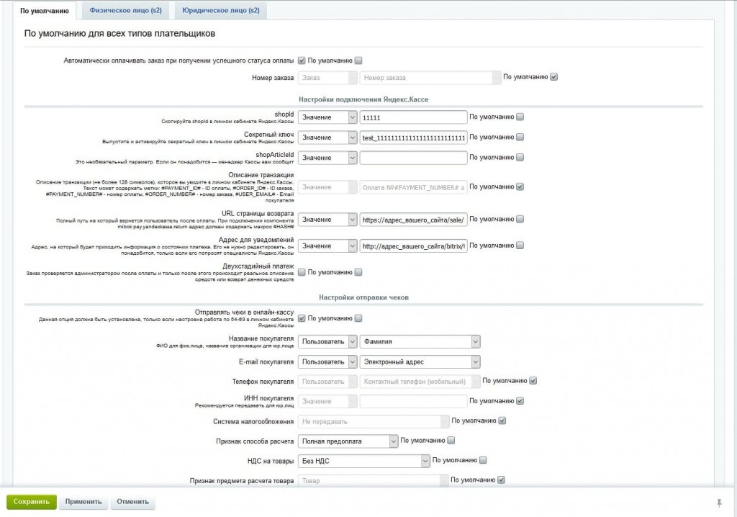Image resolution: width=737 pixels, height=517 pixels.
Task: Switch to the По умолчанию tab
Action: point(44,11)
